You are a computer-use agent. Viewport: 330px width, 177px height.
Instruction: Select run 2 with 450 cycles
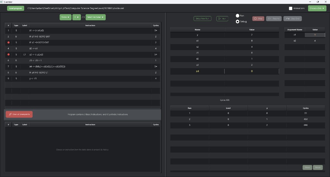click(247, 119)
